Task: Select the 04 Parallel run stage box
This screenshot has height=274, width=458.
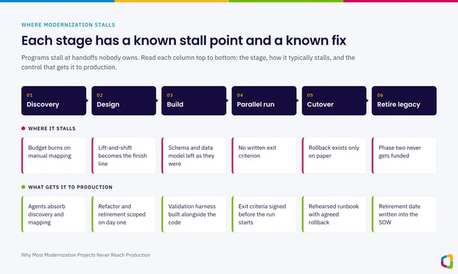Action: (264, 100)
